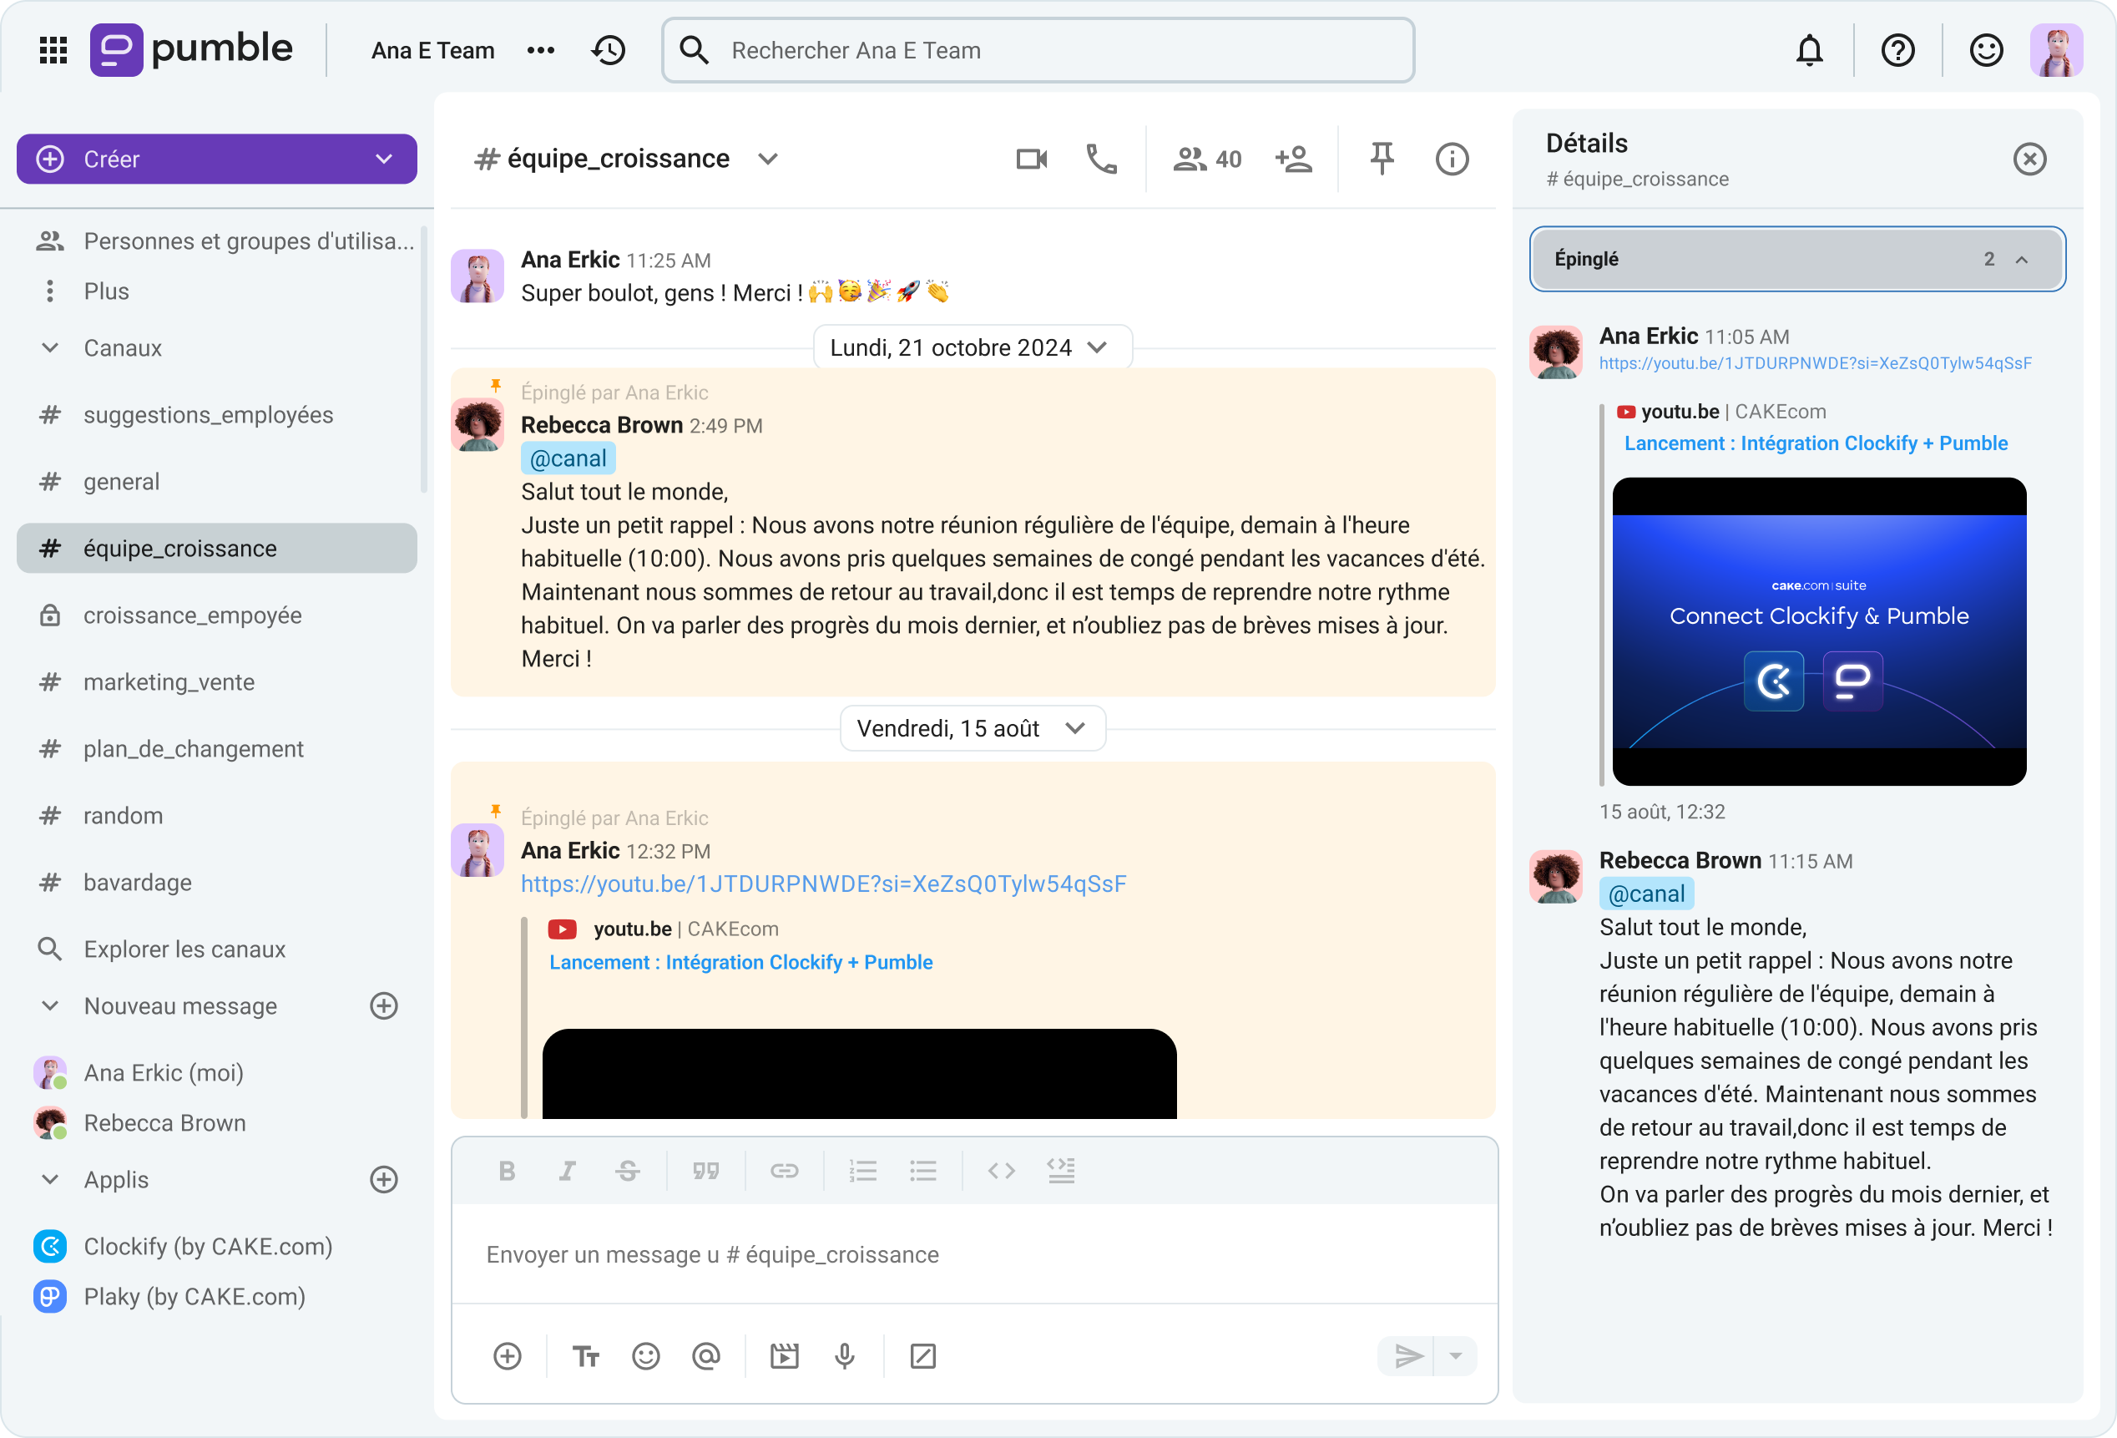
Task: Insert an emoji into your message
Action: point(646,1356)
